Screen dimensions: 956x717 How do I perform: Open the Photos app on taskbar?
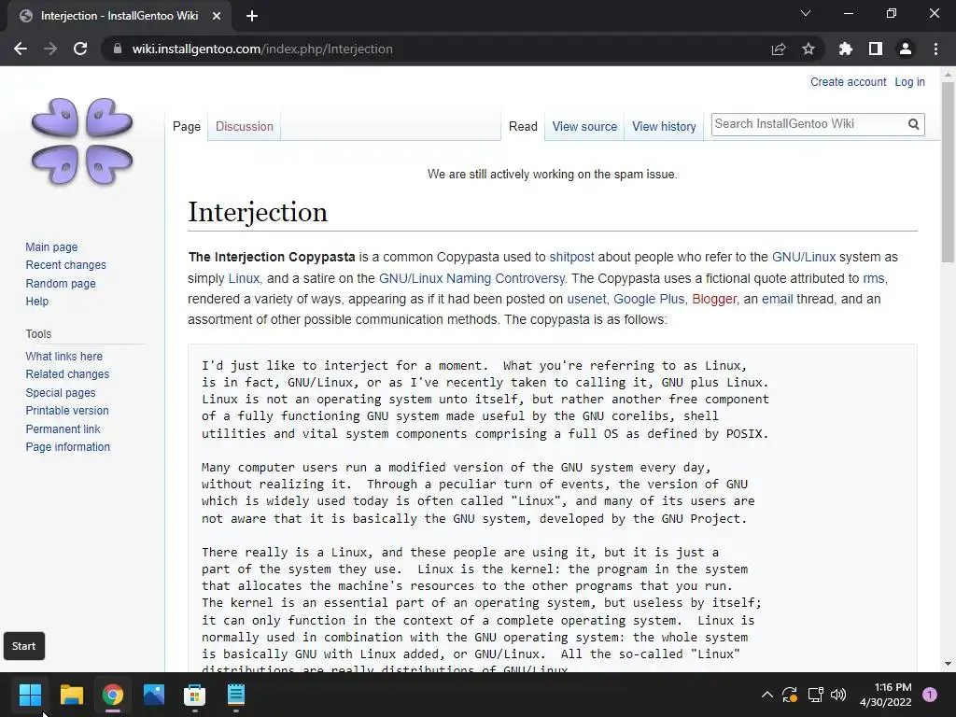pos(154,695)
